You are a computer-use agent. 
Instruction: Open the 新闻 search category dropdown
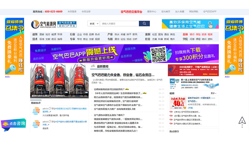pyautogui.click(x=94, y=23)
